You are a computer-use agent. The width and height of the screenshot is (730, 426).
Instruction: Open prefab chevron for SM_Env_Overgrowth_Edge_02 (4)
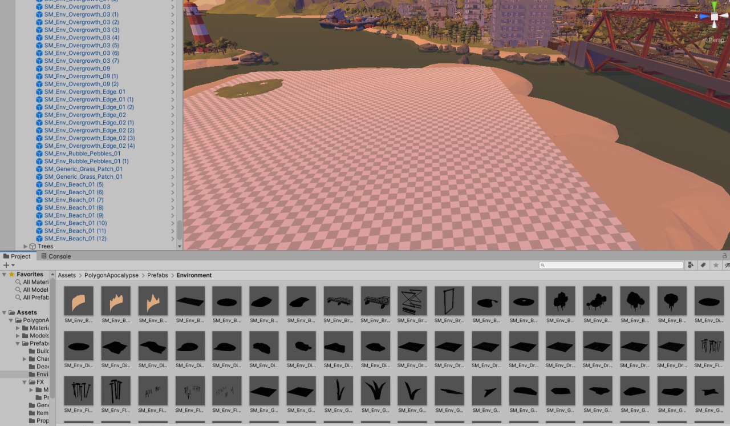pos(173,146)
